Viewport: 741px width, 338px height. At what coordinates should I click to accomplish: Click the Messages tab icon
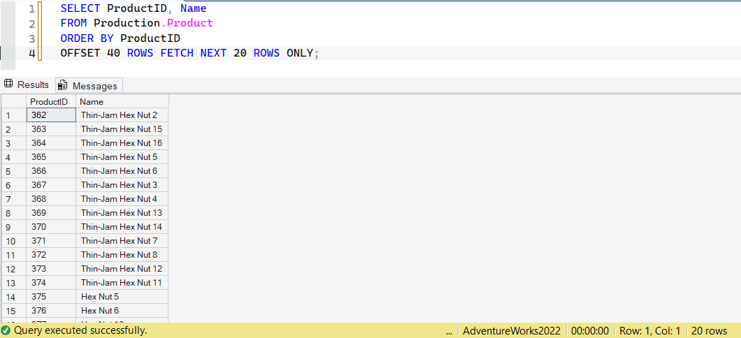[x=62, y=85]
